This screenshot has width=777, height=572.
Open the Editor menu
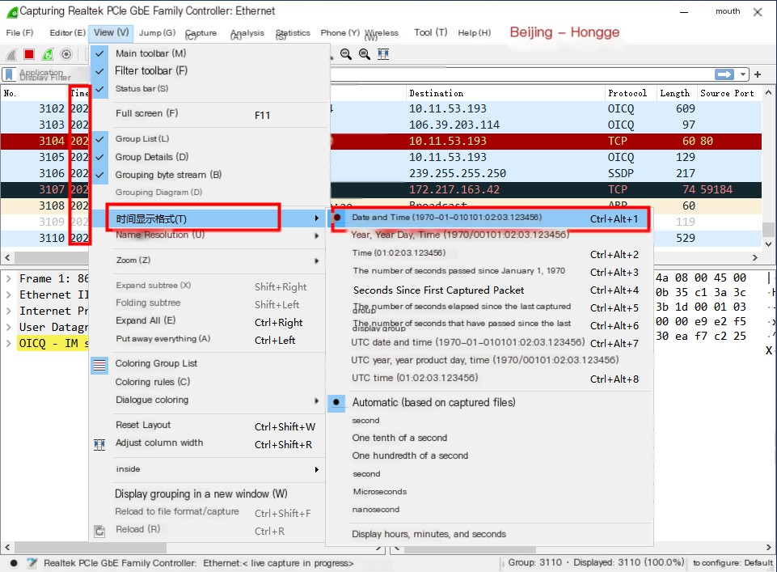click(67, 32)
